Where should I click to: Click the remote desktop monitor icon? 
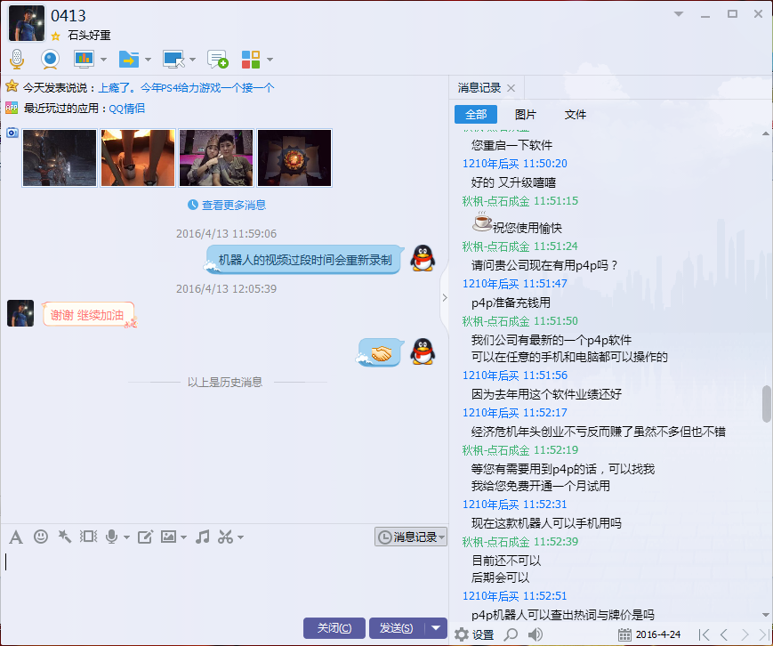[x=173, y=60]
